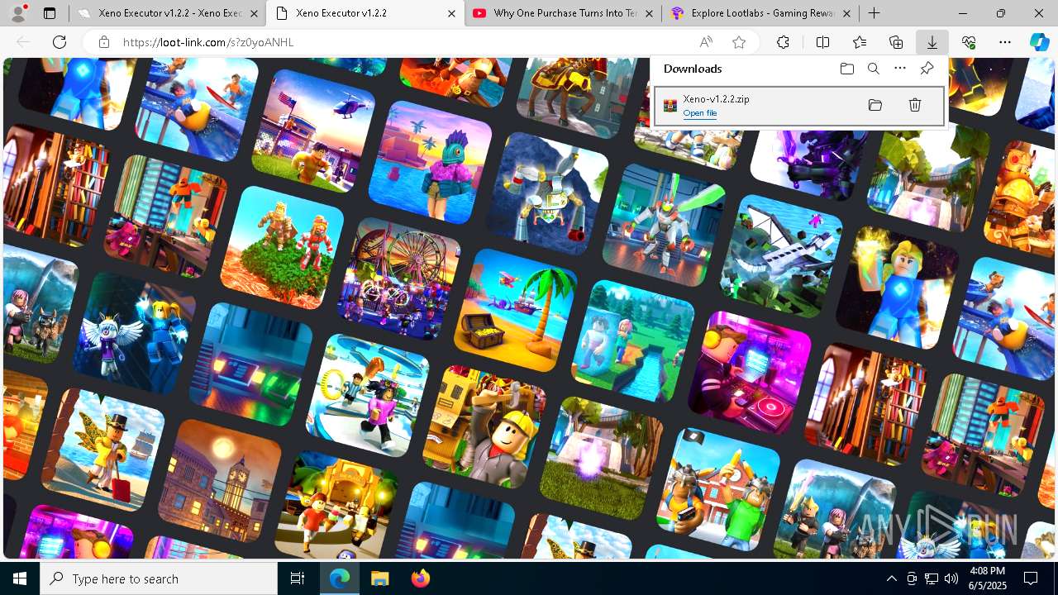Image resolution: width=1058 pixels, height=595 pixels.
Task: Close the YouTube tab
Action: pos(649,13)
